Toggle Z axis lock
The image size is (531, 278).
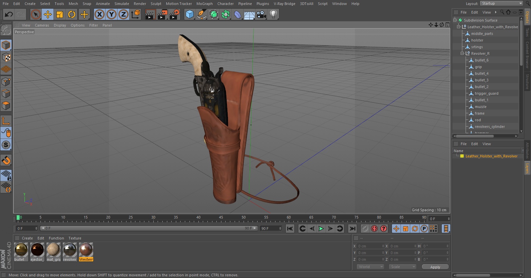click(123, 14)
